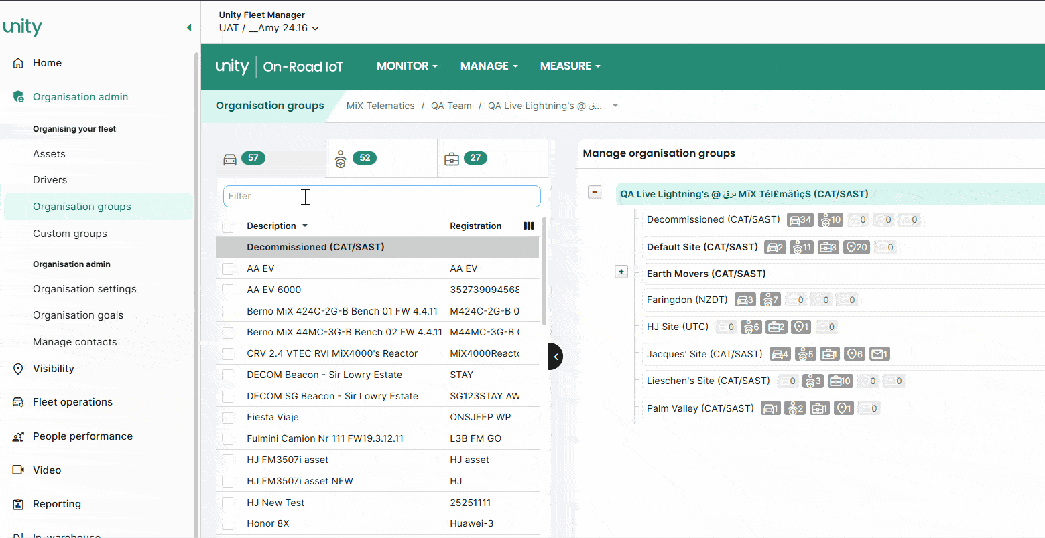Check the box for AA EV asset
Viewport: 1045px width, 538px height.
click(228, 269)
